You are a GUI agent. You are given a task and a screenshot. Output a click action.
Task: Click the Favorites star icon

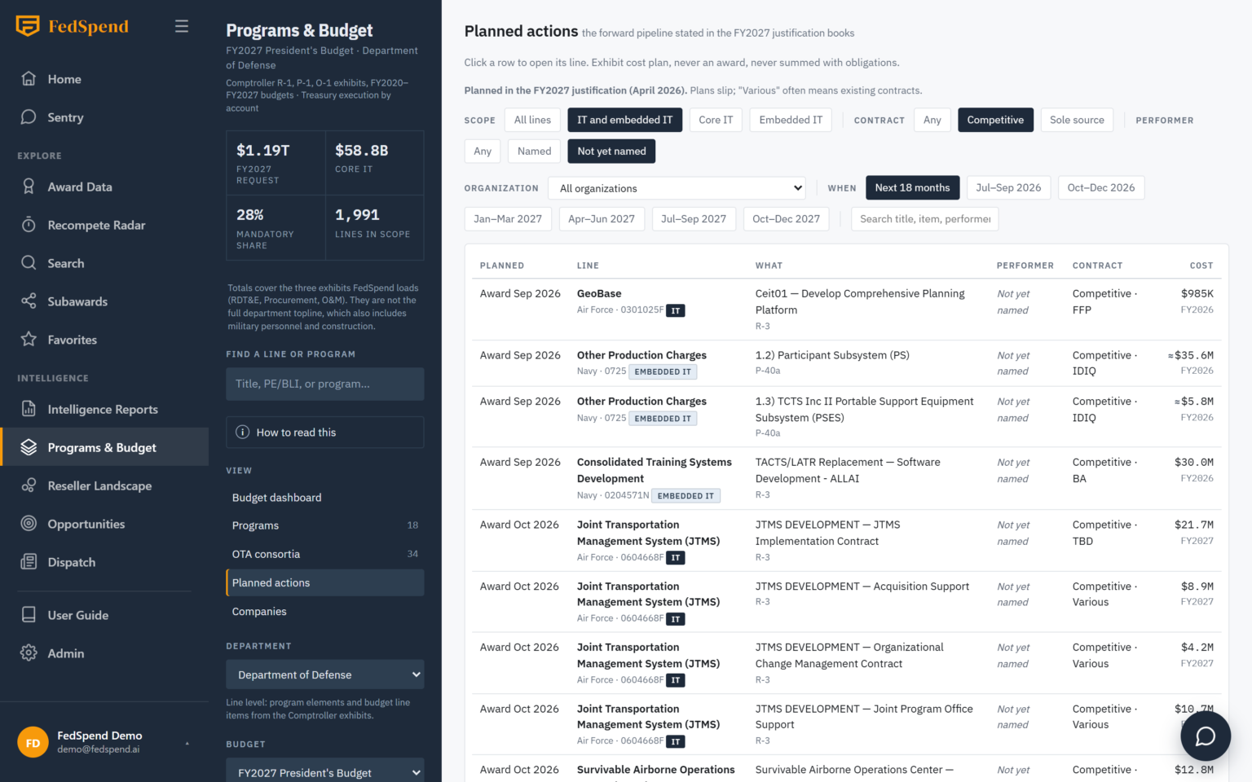[29, 340]
